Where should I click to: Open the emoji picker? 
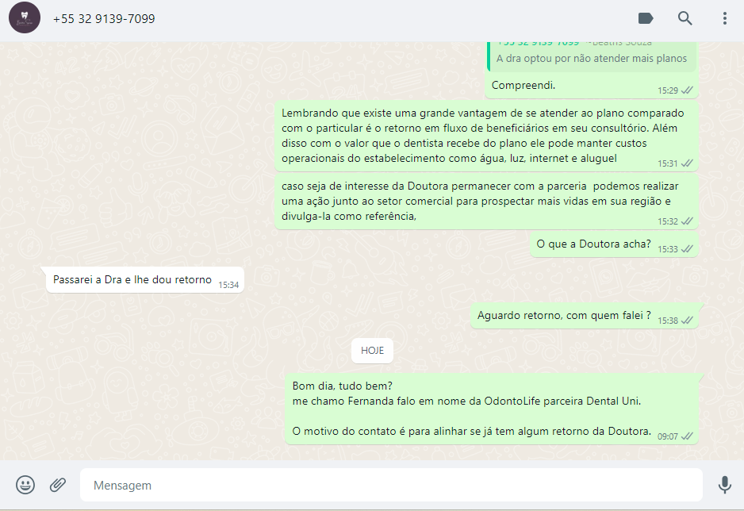(25, 485)
